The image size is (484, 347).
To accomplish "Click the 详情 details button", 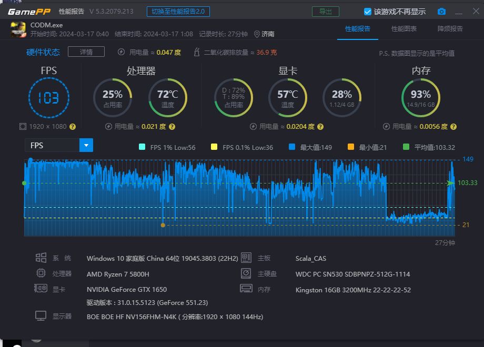I will [x=86, y=52].
